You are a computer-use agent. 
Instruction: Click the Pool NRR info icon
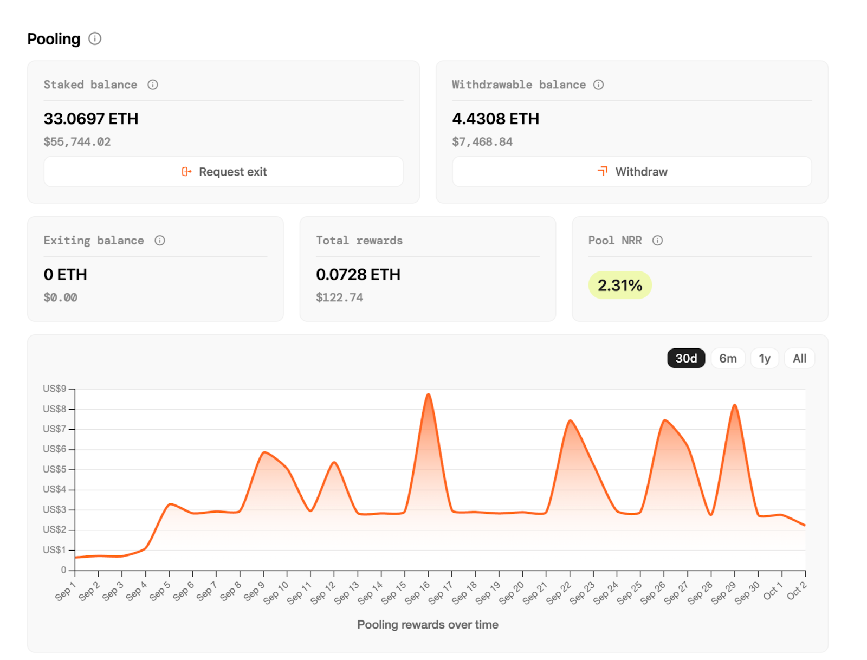point(657,241)
